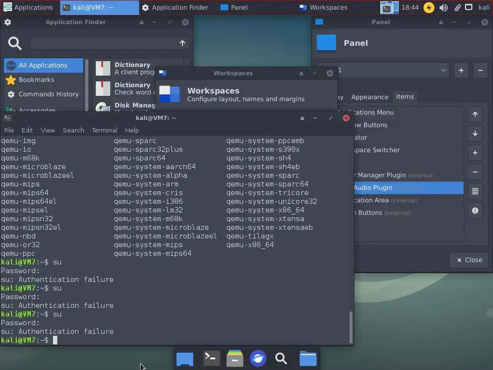This screenshot has height=370, width=493.
Task: Click qemu-system-x86_64 text in terminal
Action: pos(265,210)
